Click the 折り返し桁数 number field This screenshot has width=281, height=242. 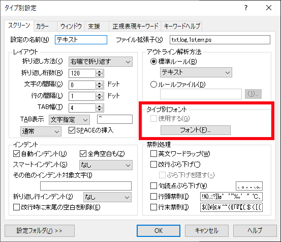click(82, 73)
